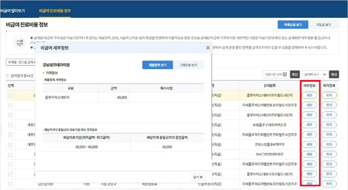Image resolution: width=348 pixels, height=190 pixels.
Task: Click the 구분 column header in dialog
Action: tap(70, 88)
